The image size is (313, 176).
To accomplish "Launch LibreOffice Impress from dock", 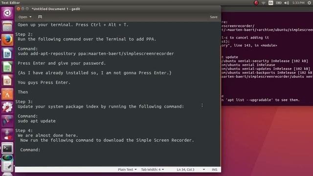I will click(x=7, y=80).
